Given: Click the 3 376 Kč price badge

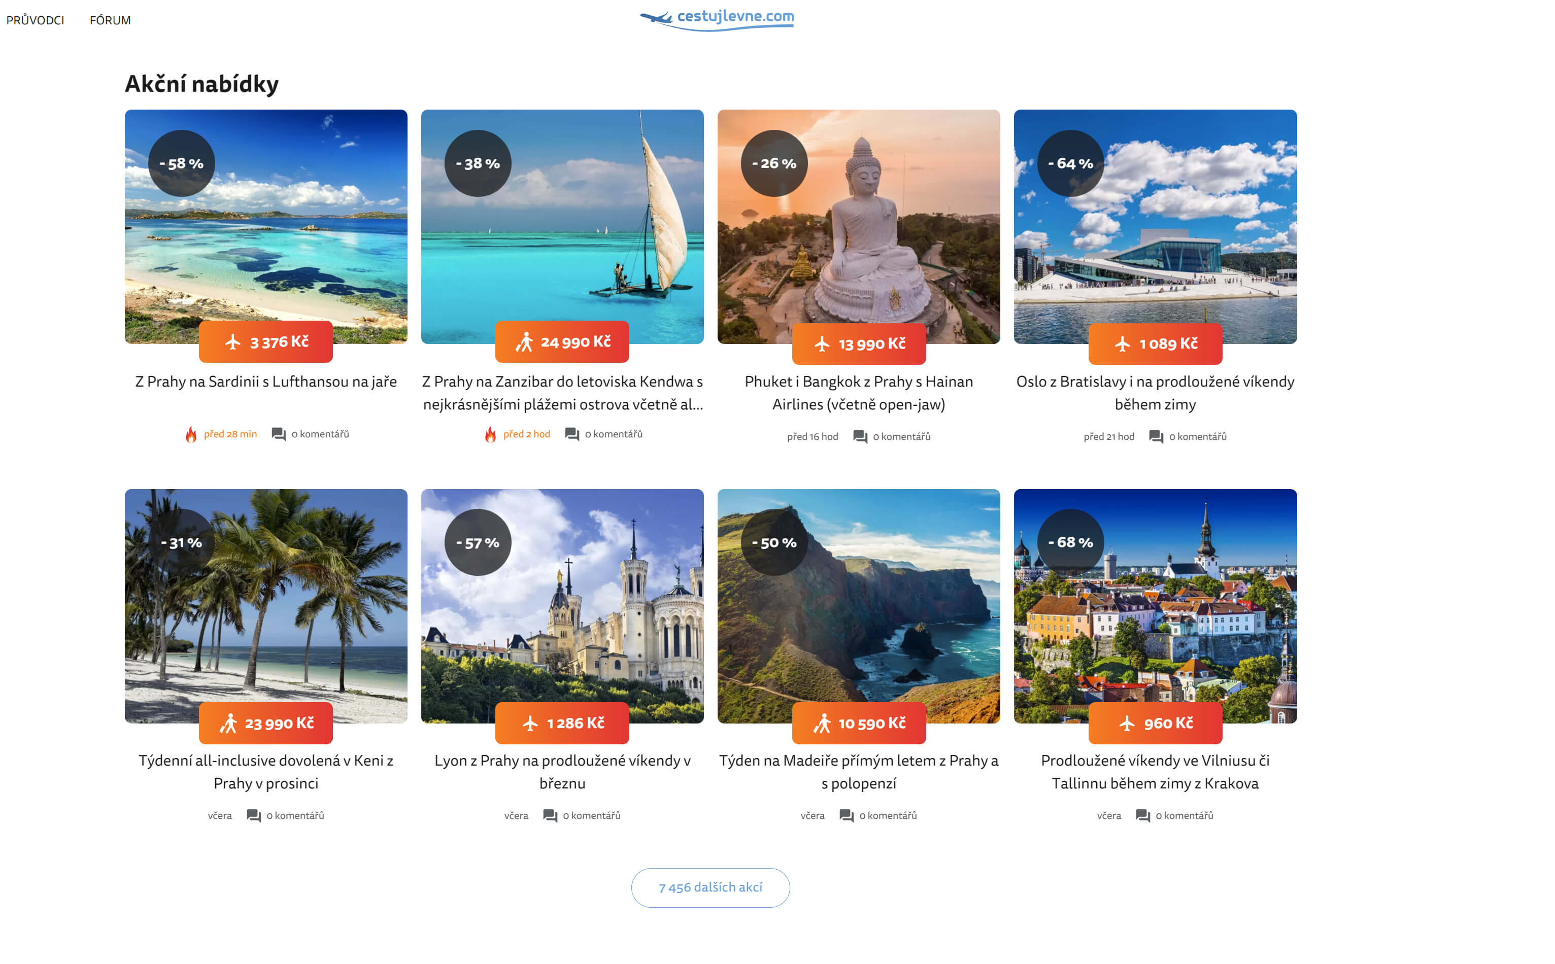Looking at the screenshot, I should pos(265,342).
